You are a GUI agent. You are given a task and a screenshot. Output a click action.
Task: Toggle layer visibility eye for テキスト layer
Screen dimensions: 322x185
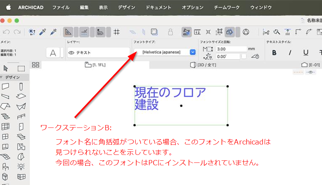pos(71,53)
